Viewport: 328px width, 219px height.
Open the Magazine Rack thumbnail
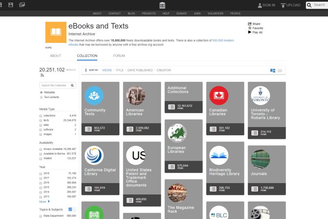point(177,193)
